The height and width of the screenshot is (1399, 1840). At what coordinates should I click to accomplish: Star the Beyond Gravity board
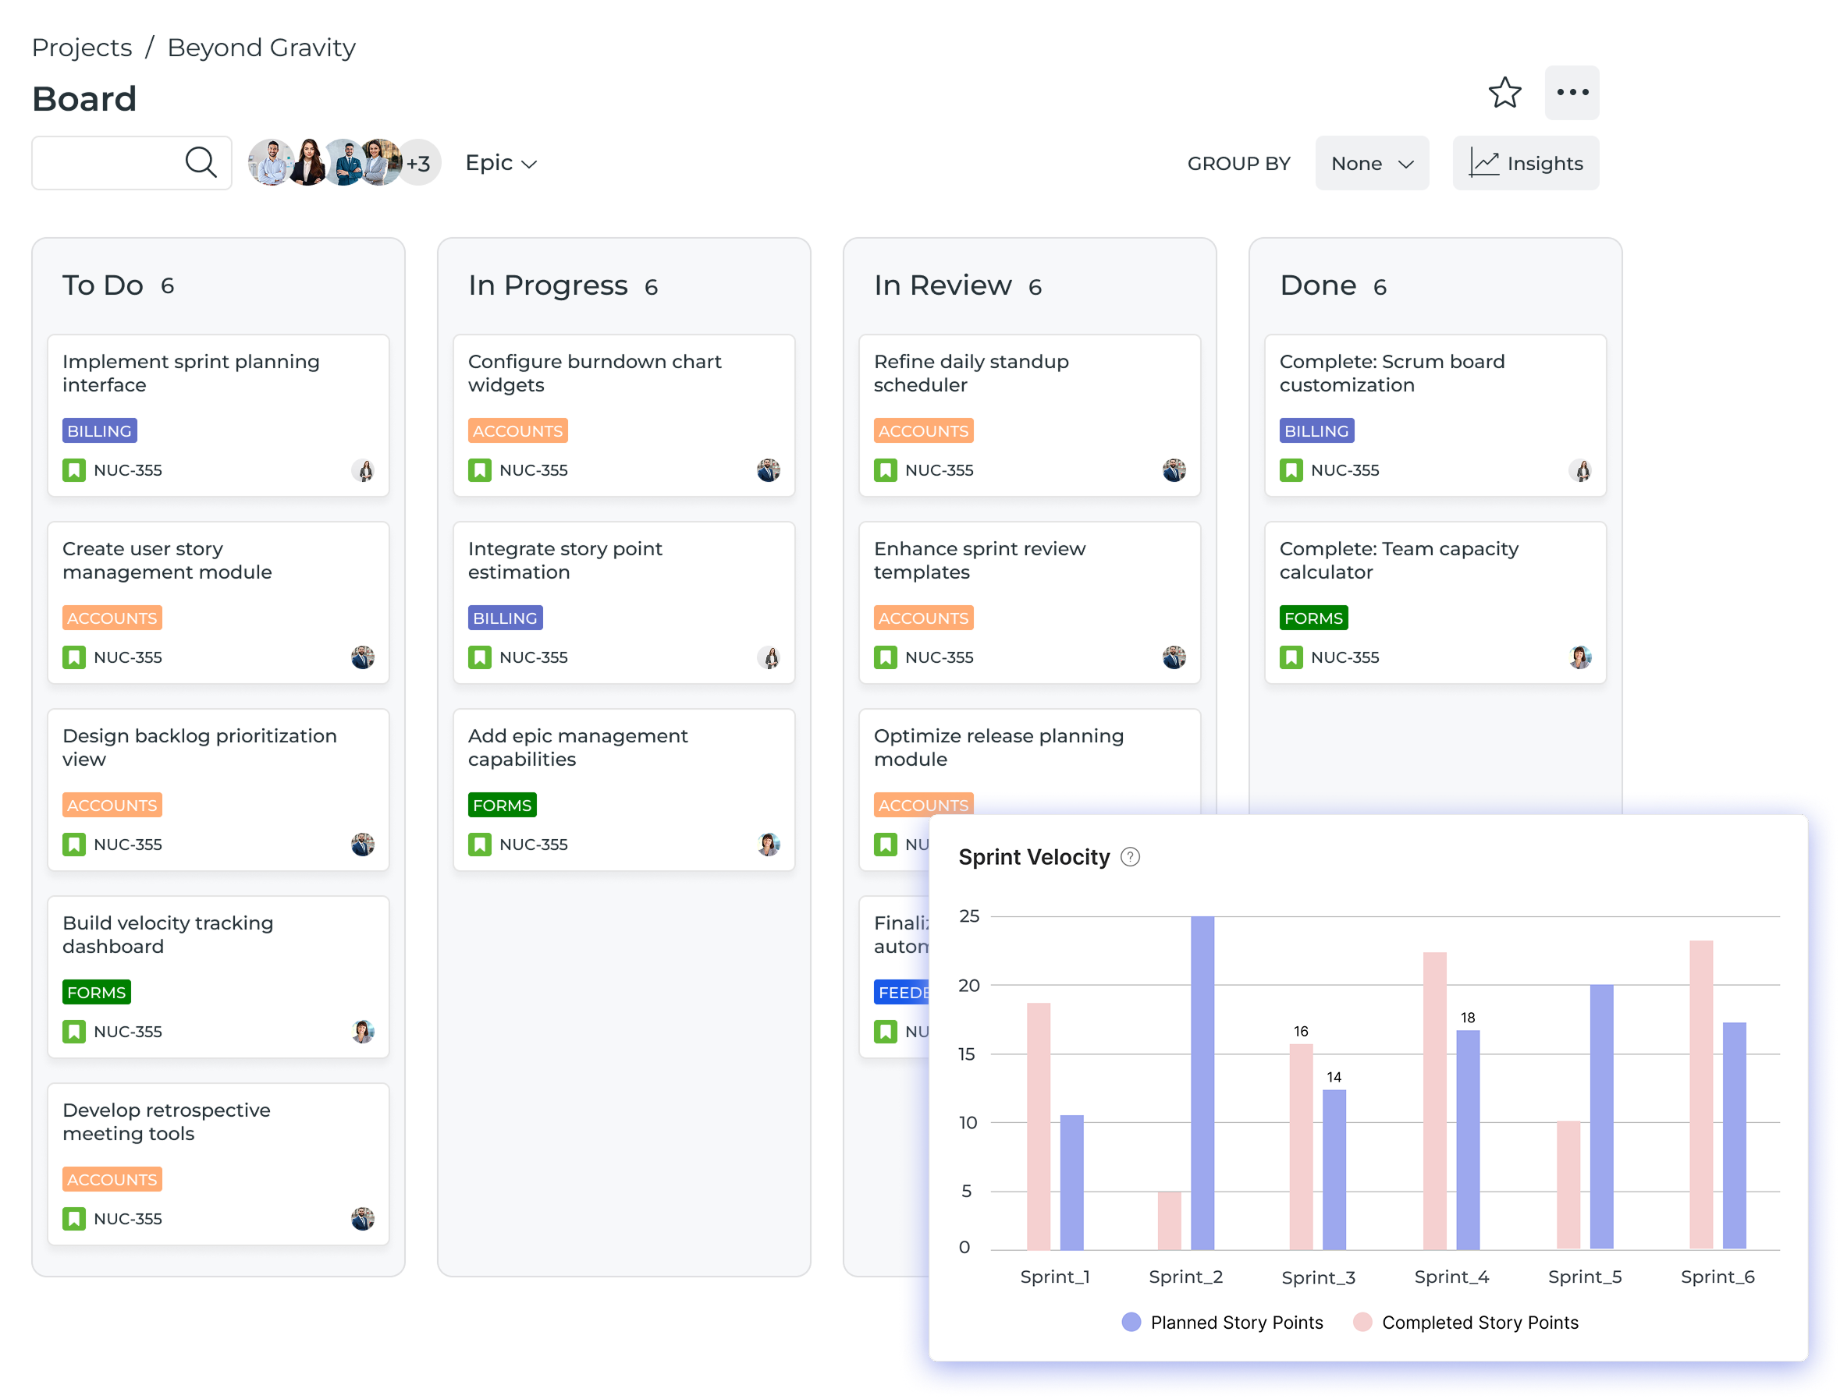coord(1504,93)
